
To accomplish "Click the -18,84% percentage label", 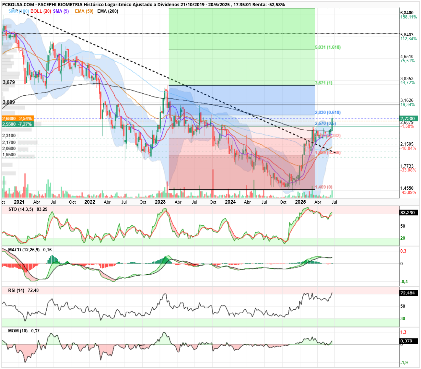I will (408, 148).
